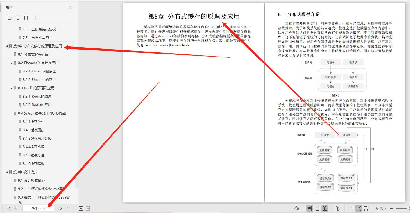Image resolution: width=410 pixels, height=213 pixels.
Task: Add new bookmark icon
Action: coord(26,18)
